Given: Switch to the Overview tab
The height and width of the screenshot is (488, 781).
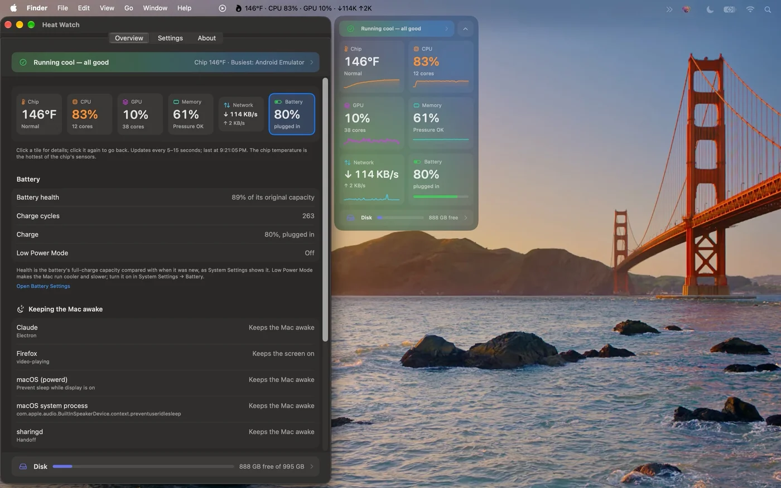Looking at the screenshot, I should pyautogui.click(x=129, y=38).
